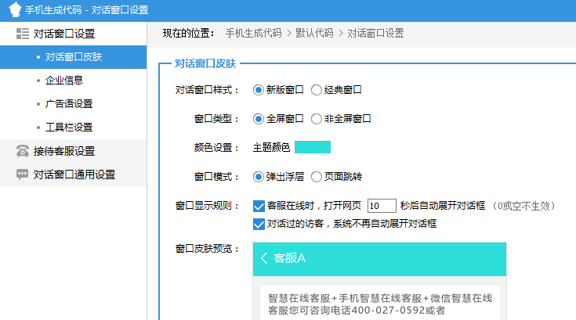This screenshot has width=576, height=320.
Task: Collapse the 对话窗口设置 sidebar section
Action: pos(64,34)
